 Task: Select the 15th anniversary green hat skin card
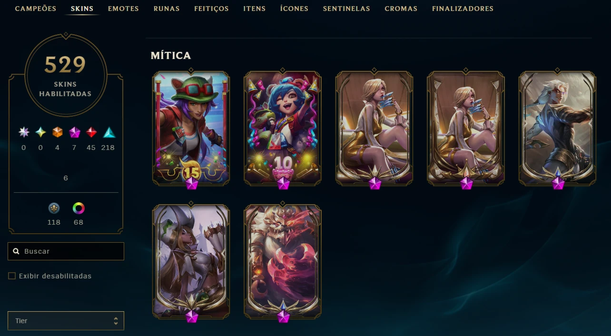click(191, 128)
